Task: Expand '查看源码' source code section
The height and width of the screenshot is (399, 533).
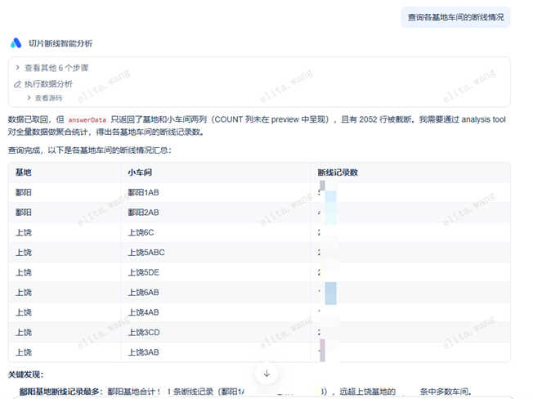Action: 45,98
